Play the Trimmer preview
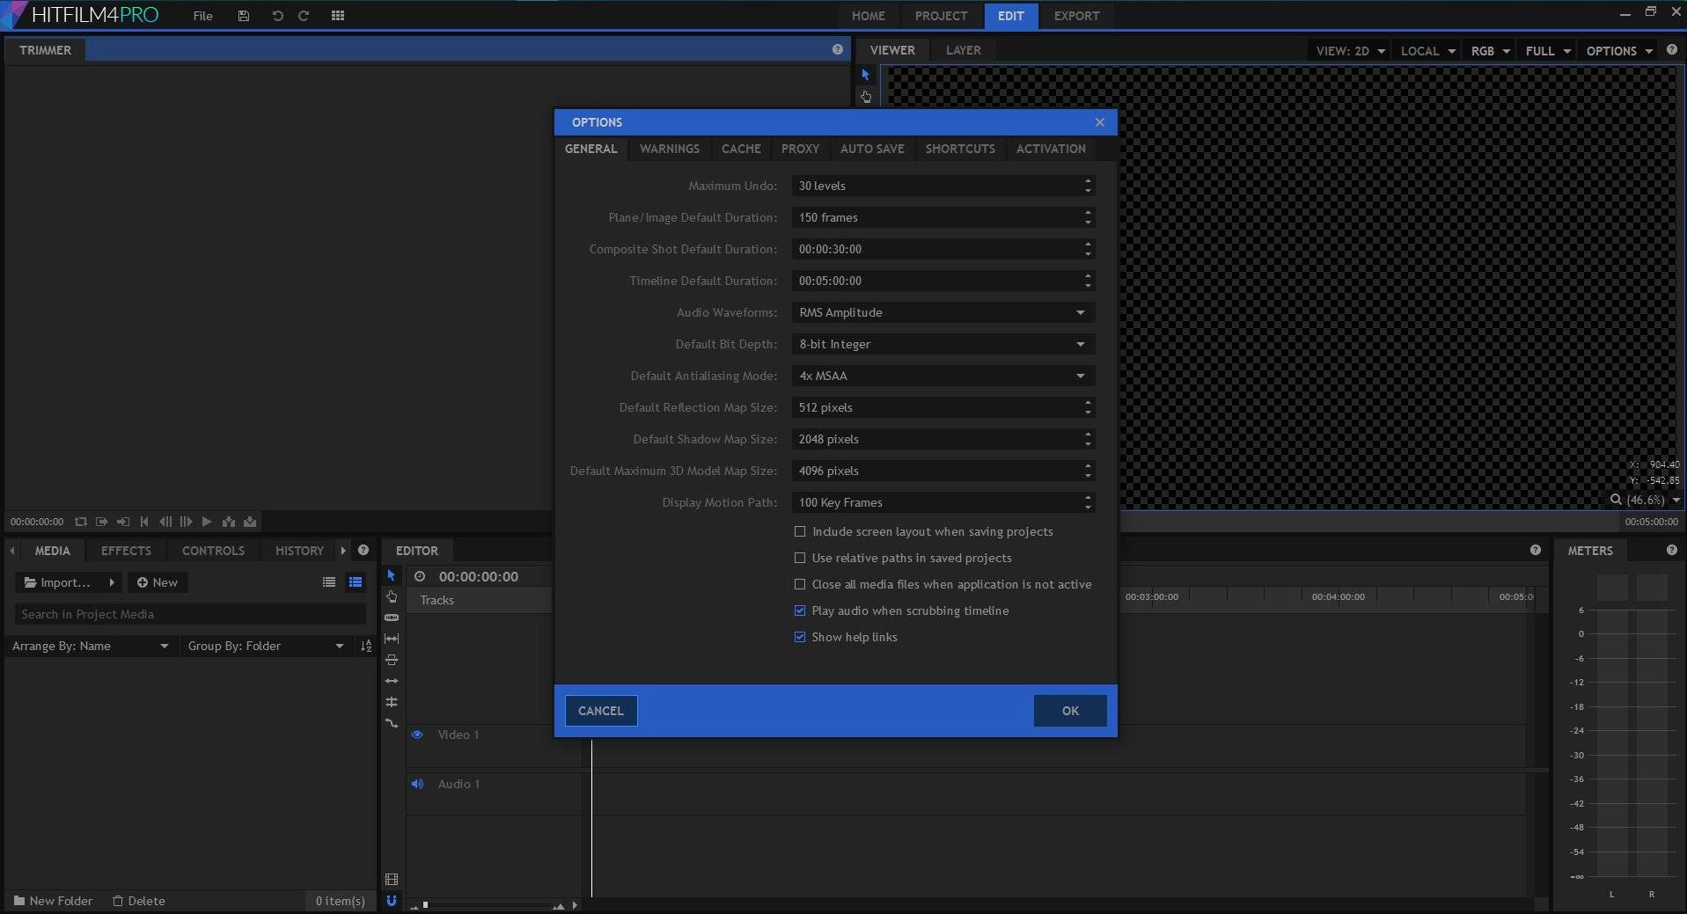 (x=207, y=522)
